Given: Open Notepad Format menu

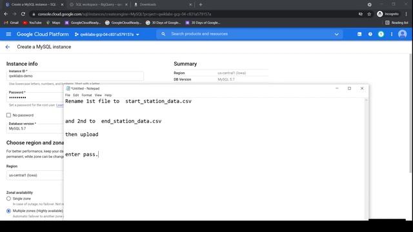Looking at the screenshot, I should coord(86,95).
